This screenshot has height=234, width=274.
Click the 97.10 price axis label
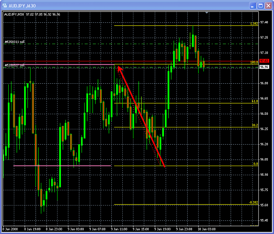tap(264, 53)
